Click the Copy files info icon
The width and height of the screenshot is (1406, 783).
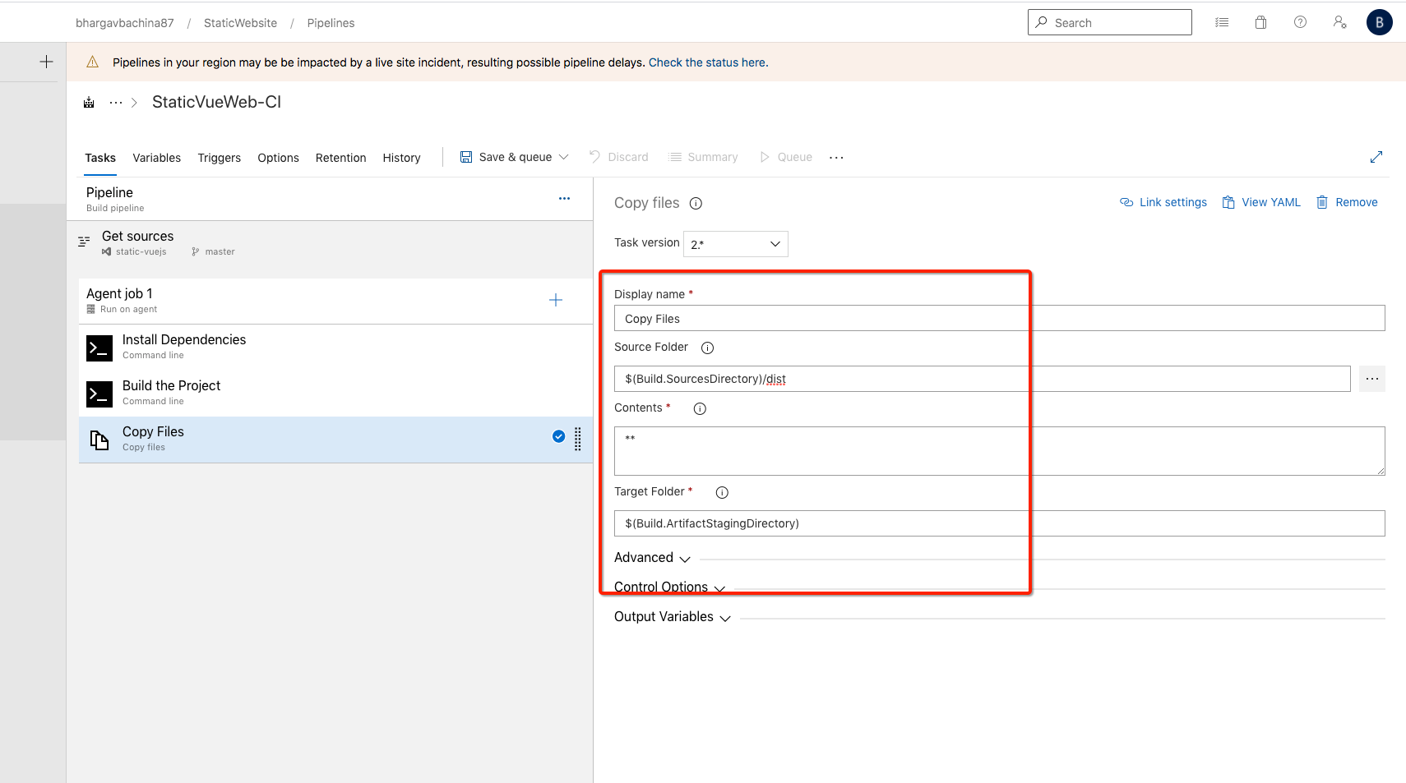click(696, 203)
